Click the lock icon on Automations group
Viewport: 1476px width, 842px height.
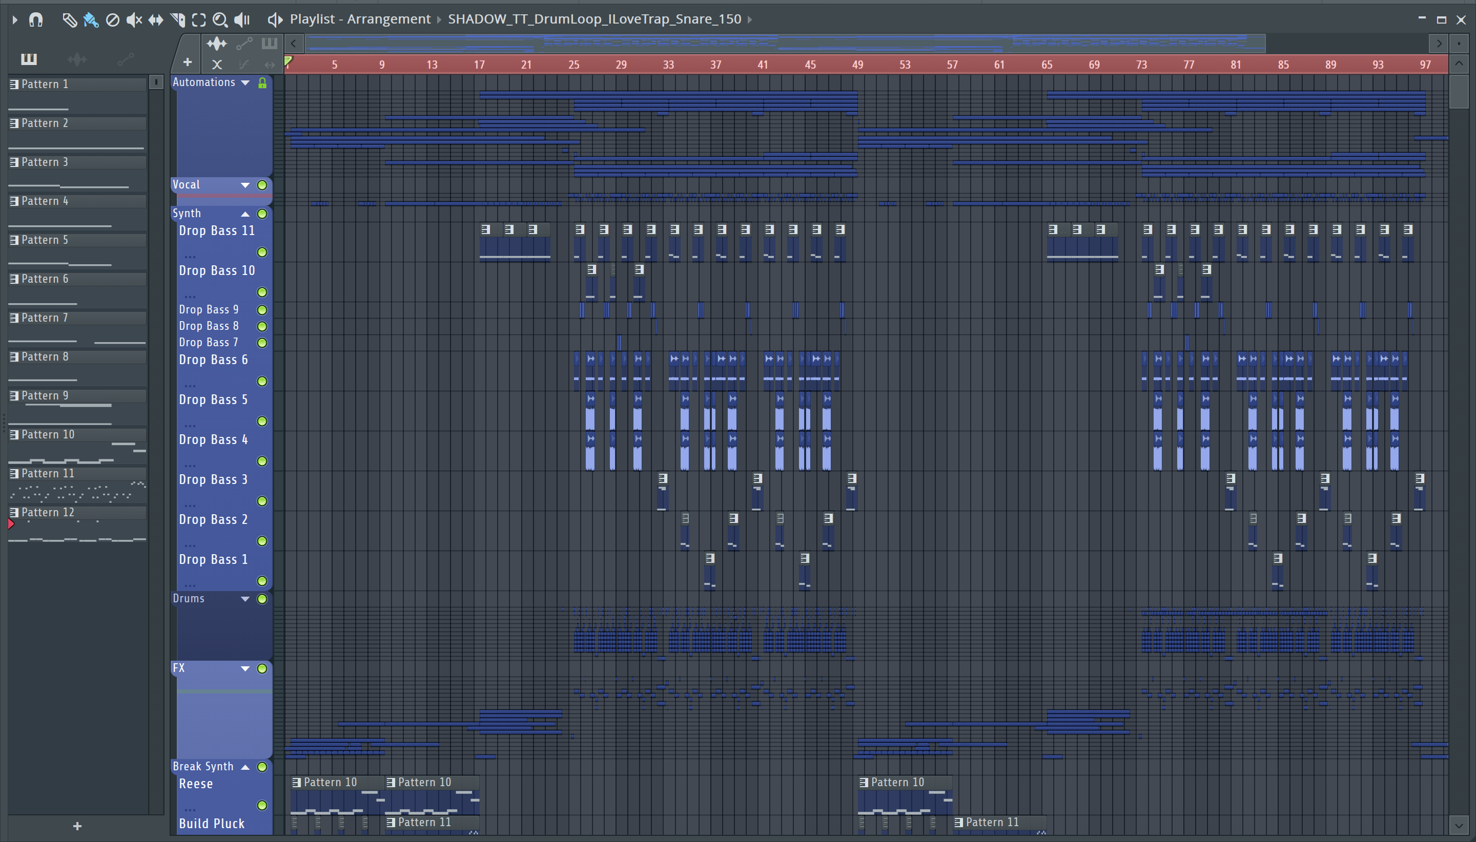click(262, 82)
